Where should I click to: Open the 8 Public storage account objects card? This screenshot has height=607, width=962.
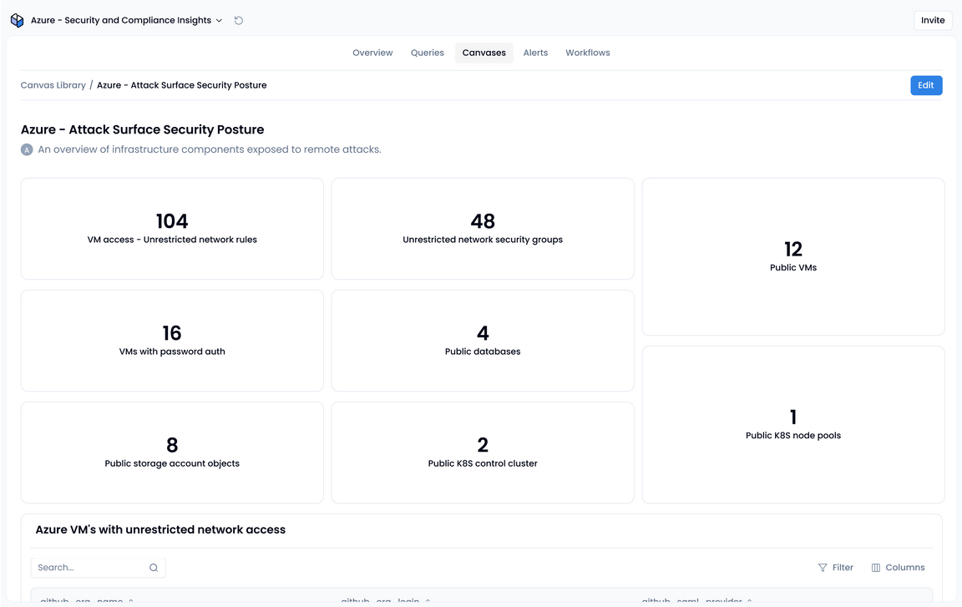[172, 453]
